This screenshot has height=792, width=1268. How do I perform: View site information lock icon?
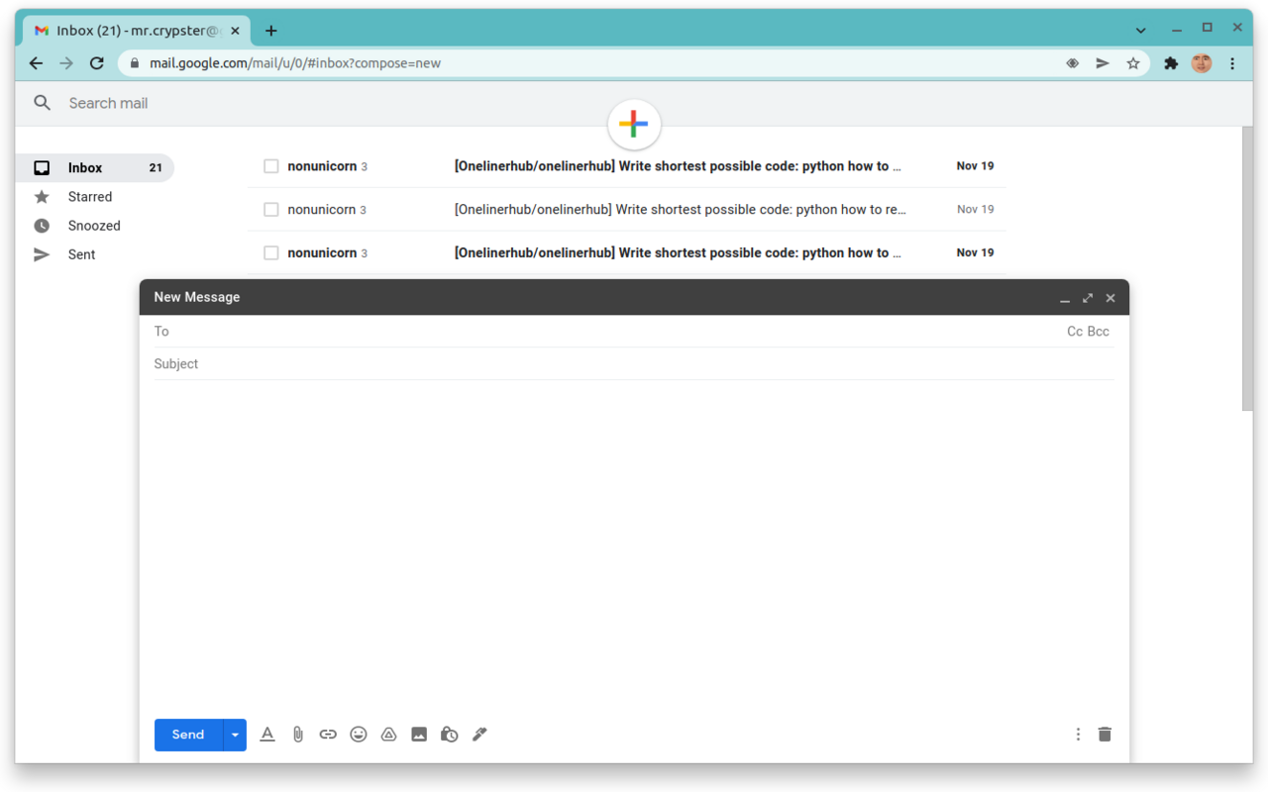tap(135, 63)
